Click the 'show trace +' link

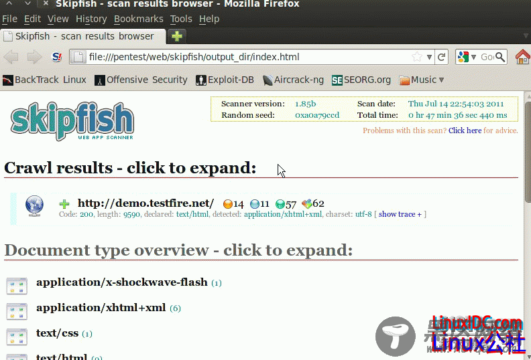(x=400, y=214)
